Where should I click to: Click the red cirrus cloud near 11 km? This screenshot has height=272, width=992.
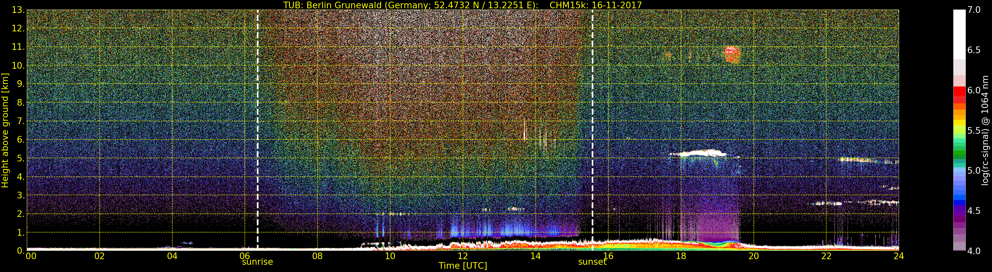(x=733, y=54)
